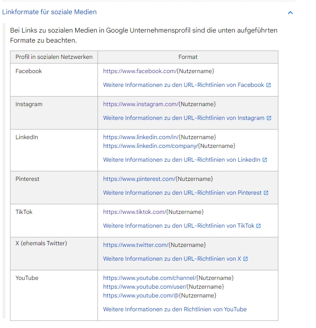
Task: Open the tiktok.com format URL
Action: click(135, 212)
